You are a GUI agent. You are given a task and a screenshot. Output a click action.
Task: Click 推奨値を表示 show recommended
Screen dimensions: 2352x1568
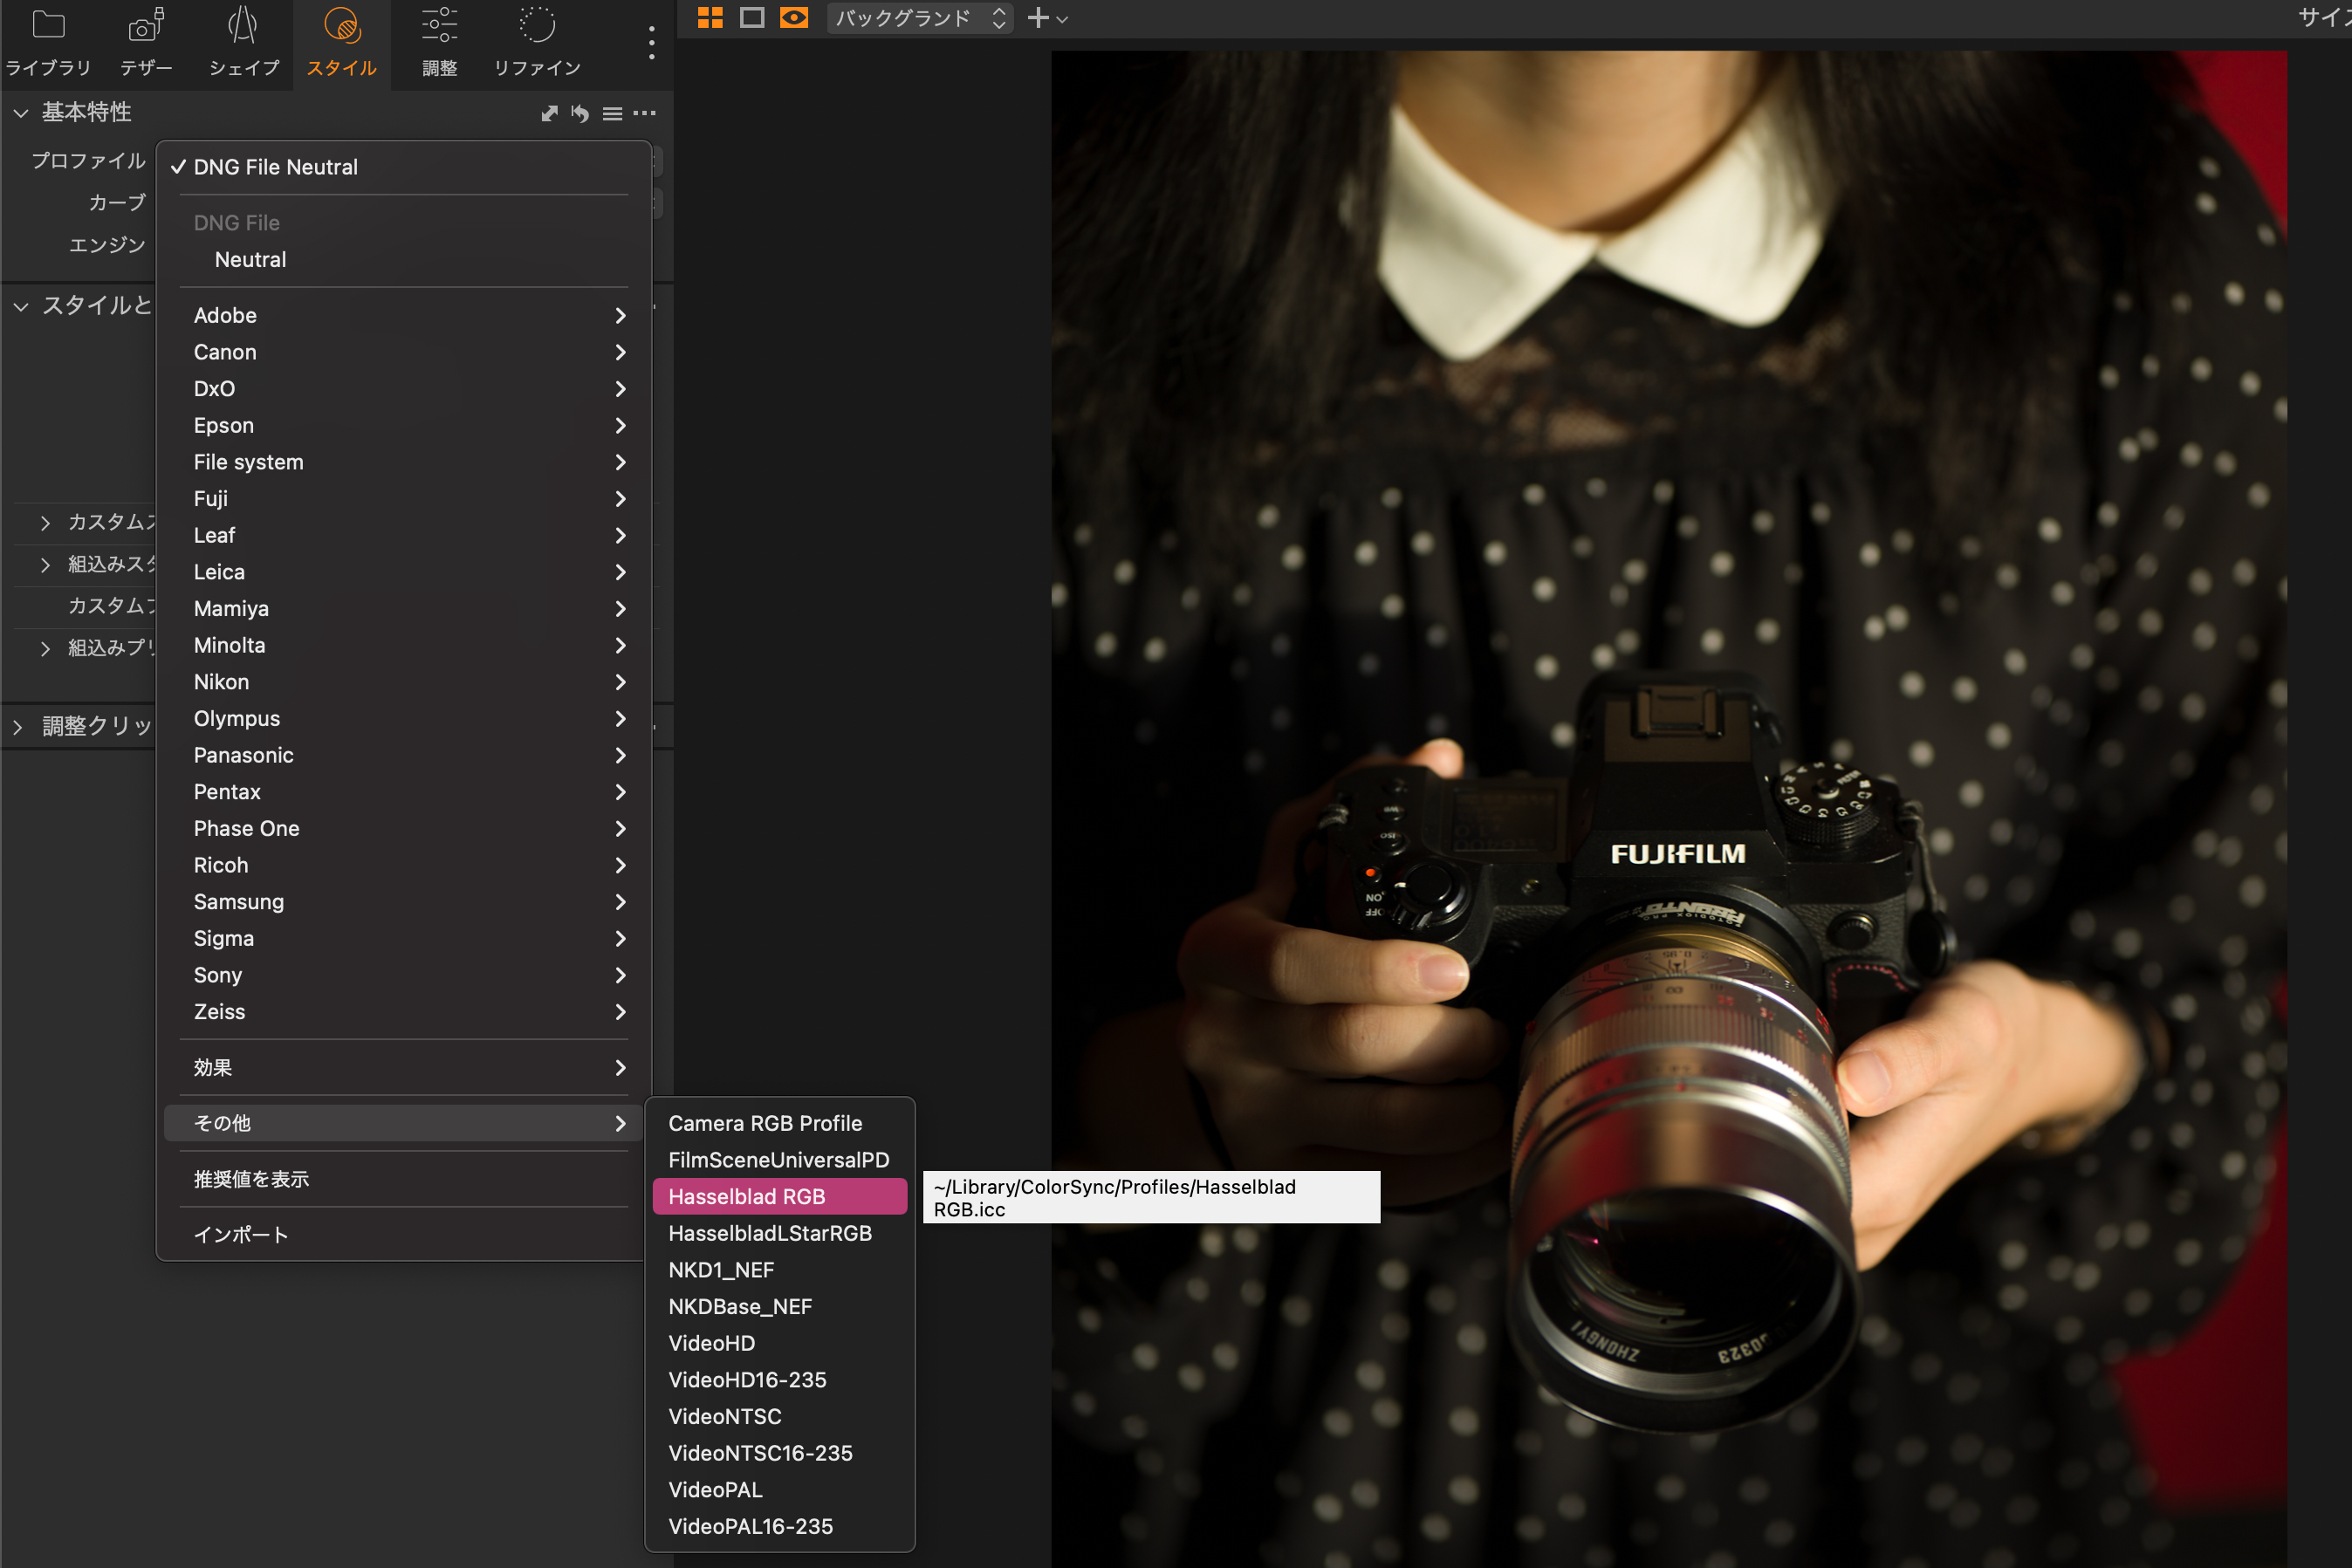(404, 1180)
